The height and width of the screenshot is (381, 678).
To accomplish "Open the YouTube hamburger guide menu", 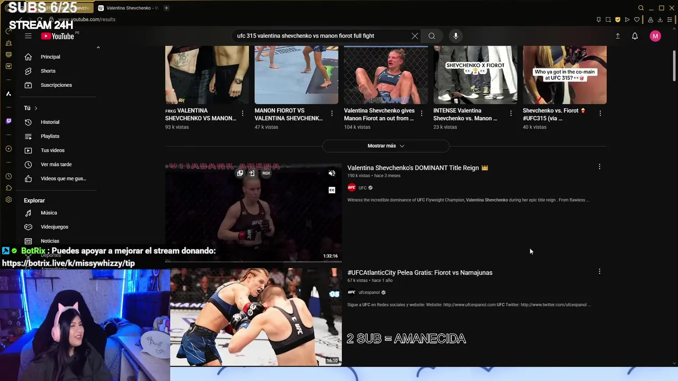I will tap(28, 36).
